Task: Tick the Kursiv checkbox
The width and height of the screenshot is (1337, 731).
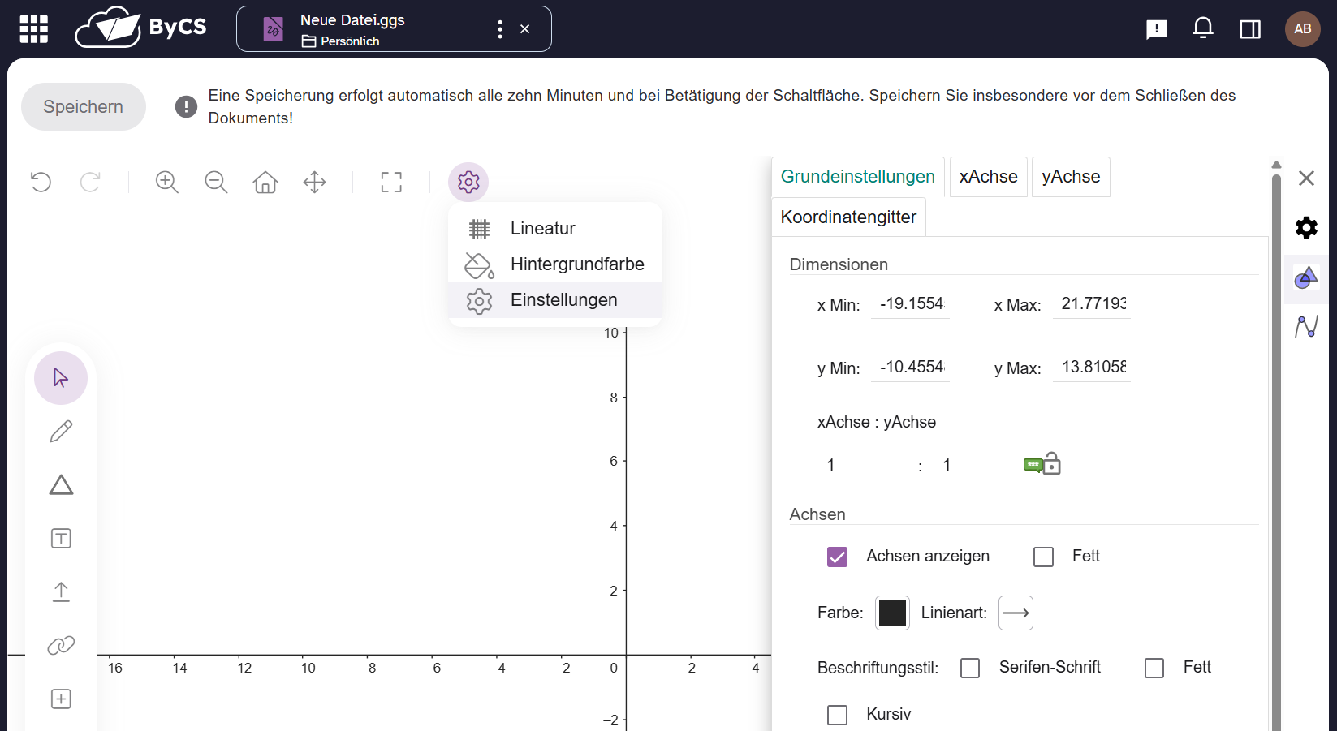Action: pos(837,715)
